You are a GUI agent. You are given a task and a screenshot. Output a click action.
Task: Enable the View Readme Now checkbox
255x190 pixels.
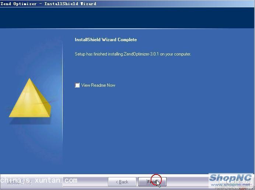[77, 85]
